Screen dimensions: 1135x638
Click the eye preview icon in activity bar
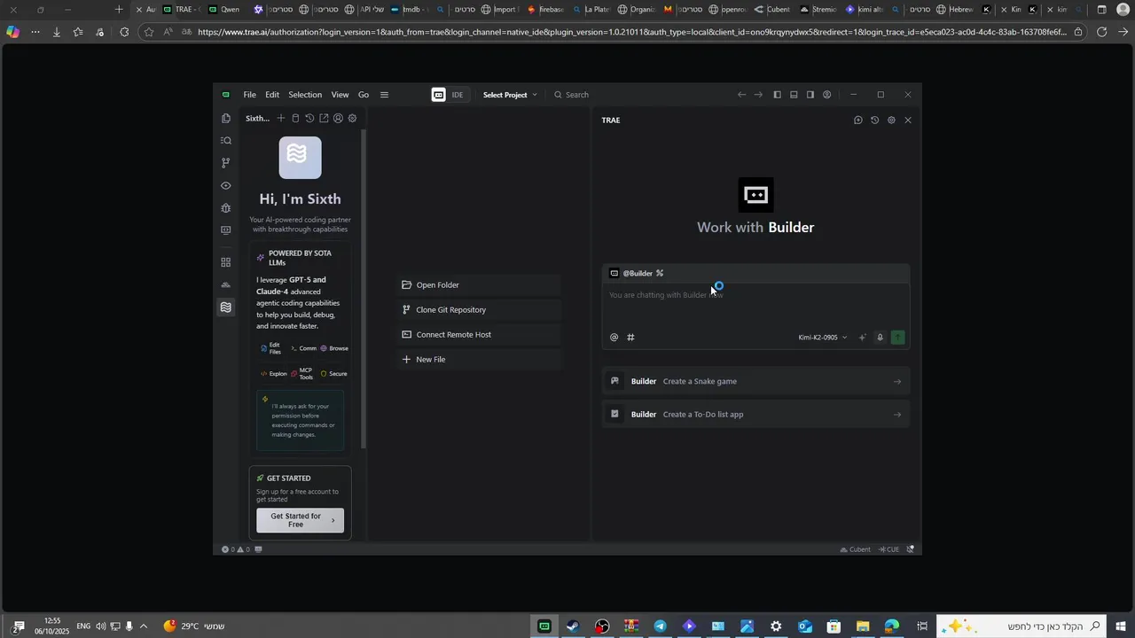[226, 186]
